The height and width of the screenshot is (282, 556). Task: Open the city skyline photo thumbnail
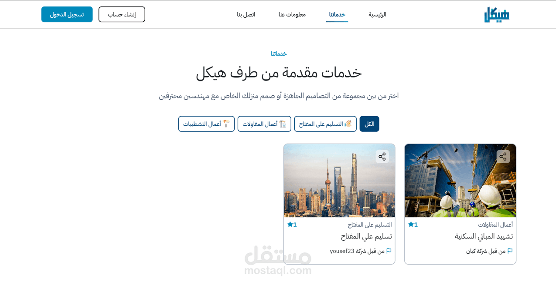point(339,181)
